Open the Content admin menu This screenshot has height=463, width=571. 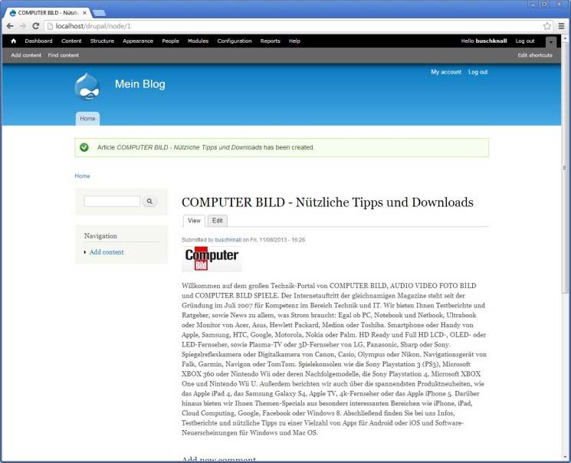tap(71, 41)
